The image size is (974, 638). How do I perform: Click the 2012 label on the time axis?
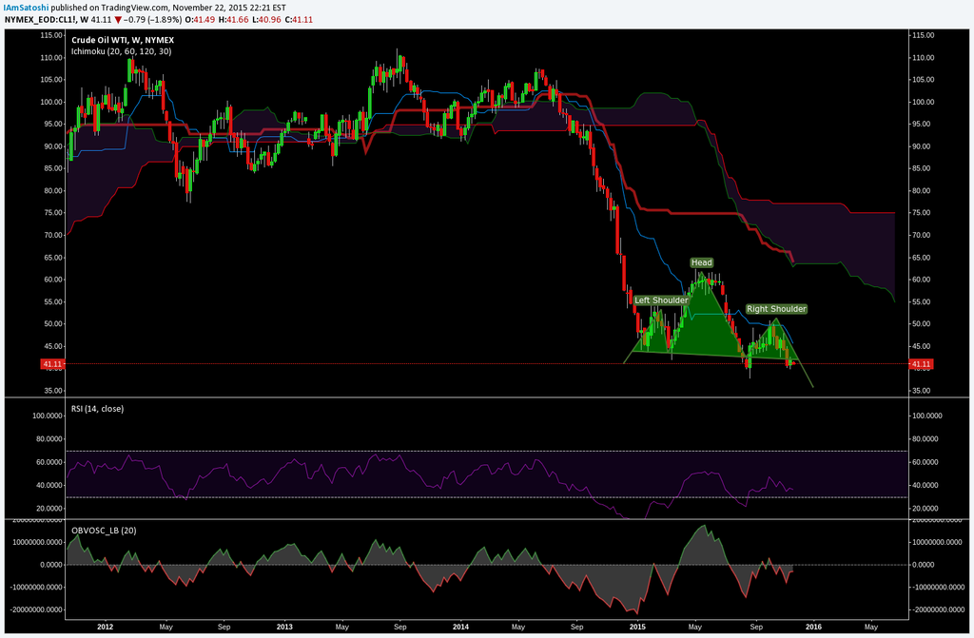click(x=105, y=628)
